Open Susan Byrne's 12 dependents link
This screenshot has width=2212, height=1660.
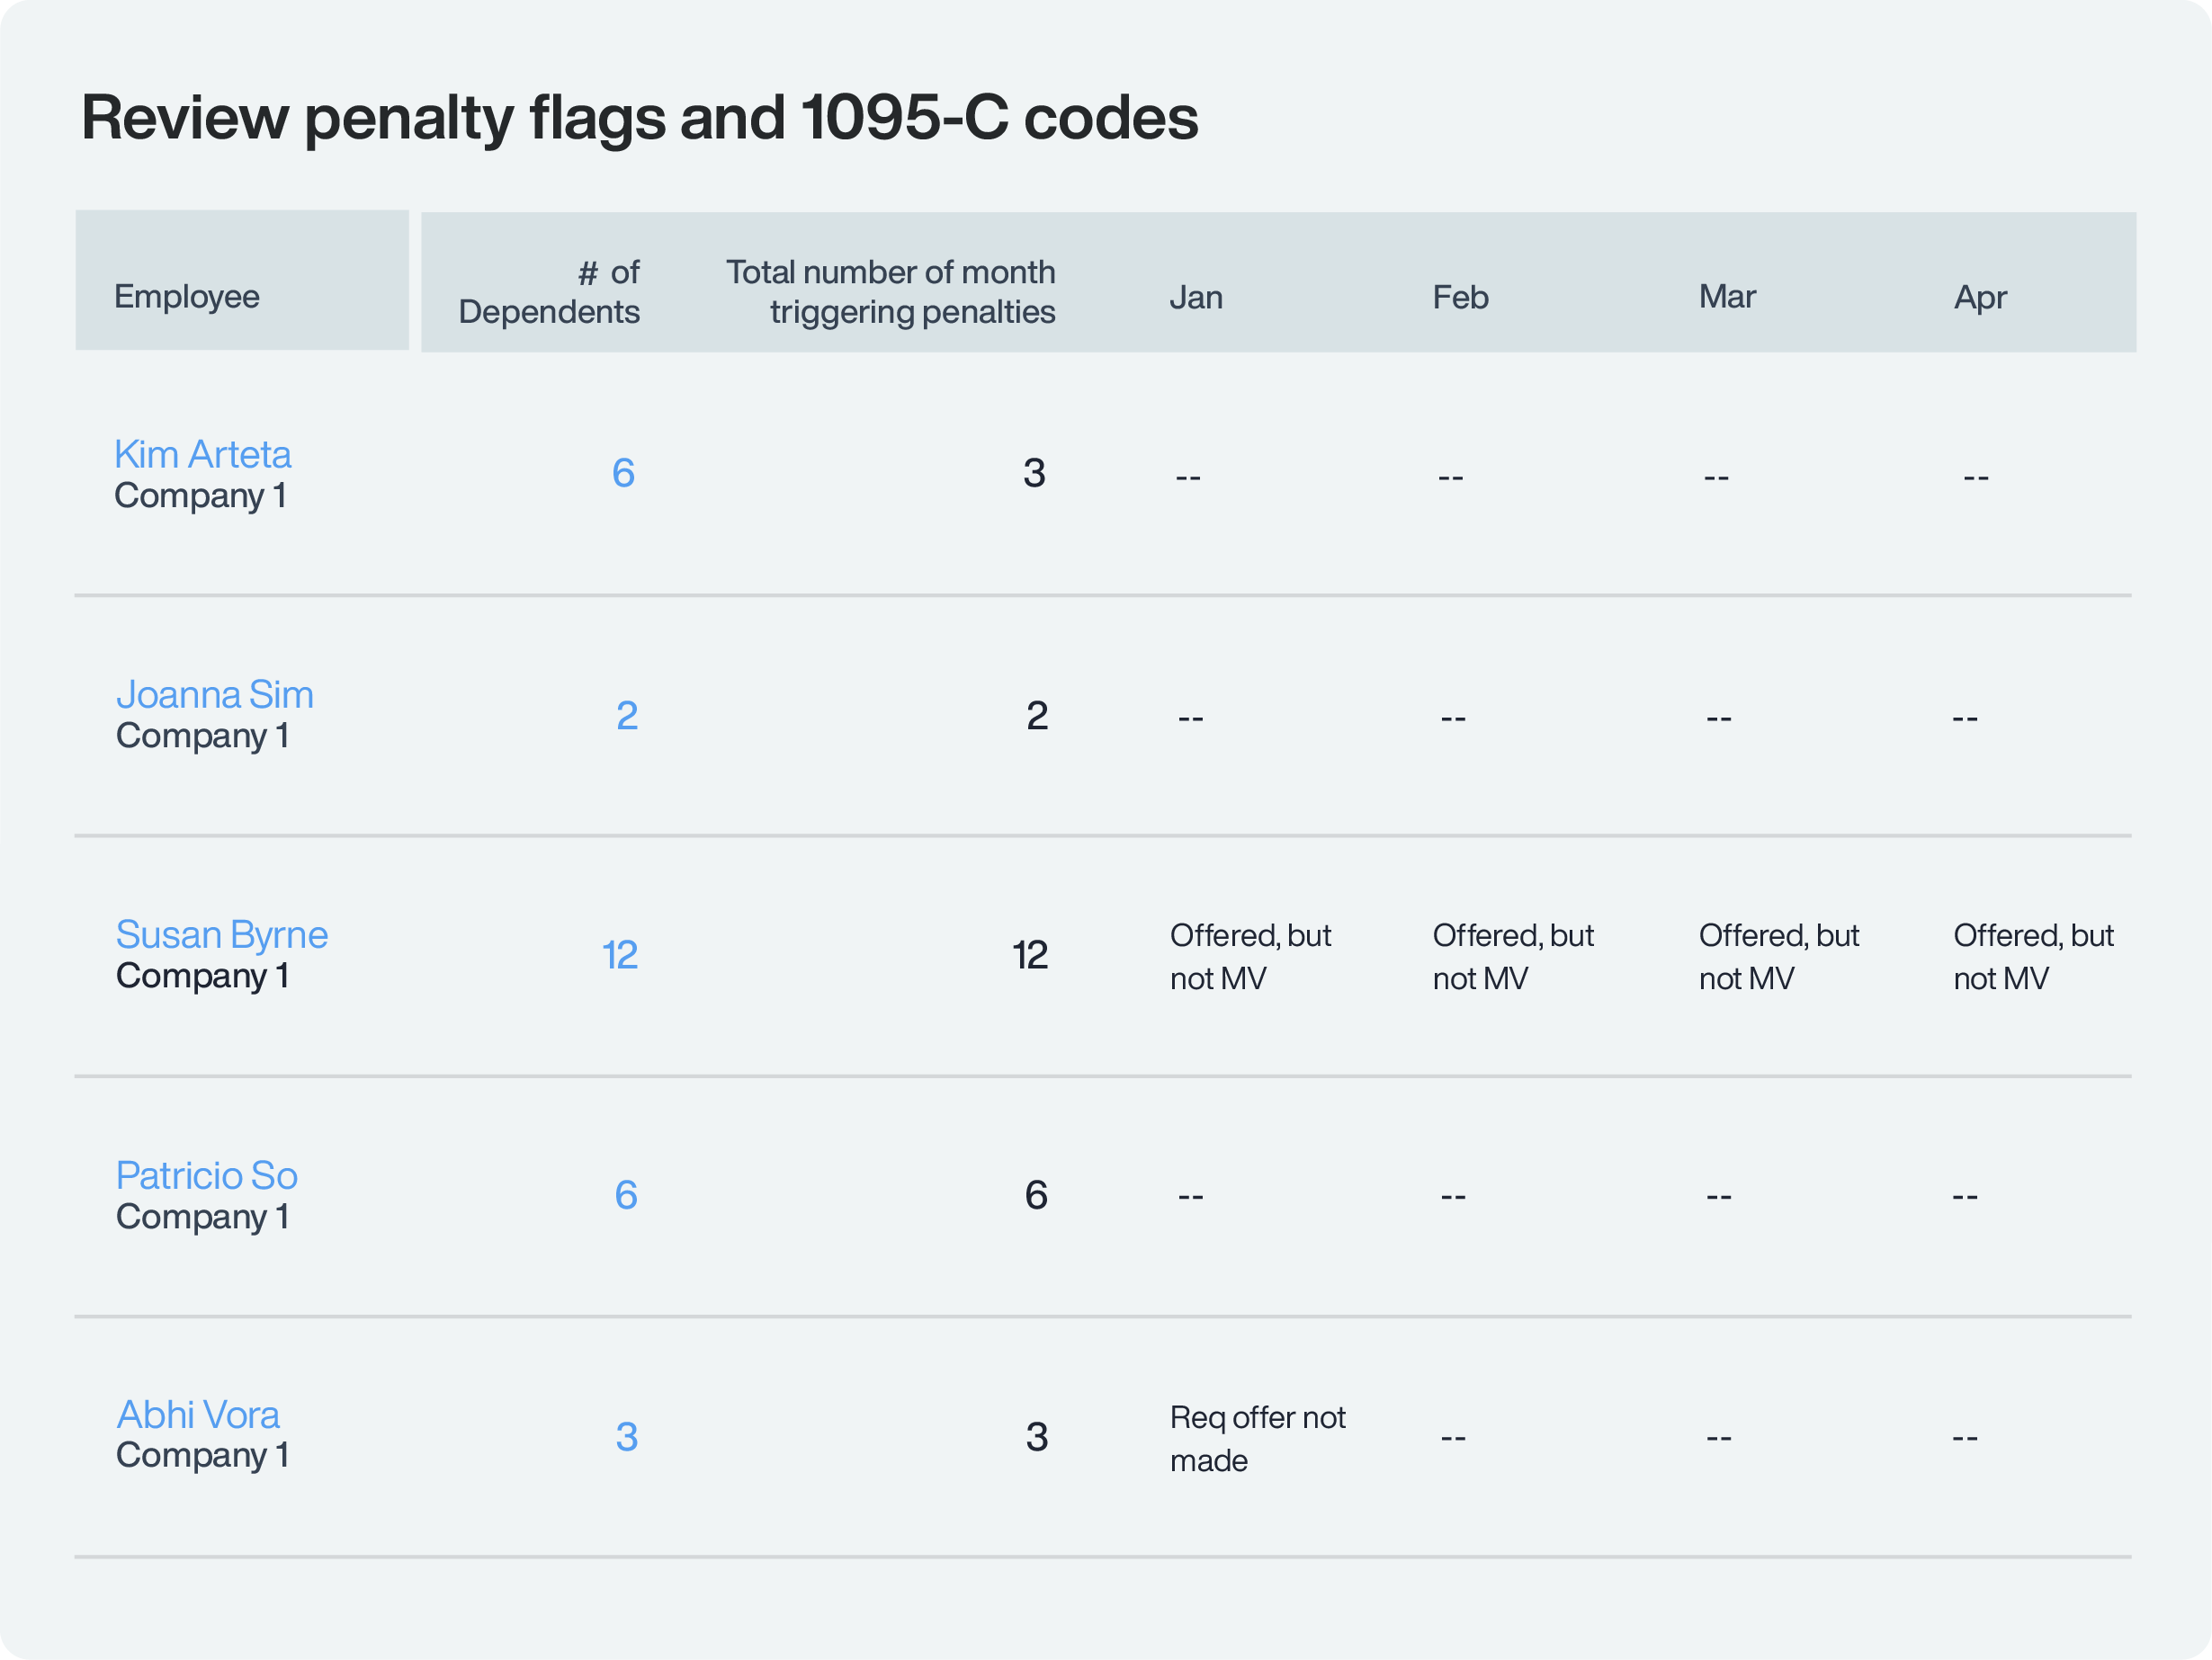coord(619,955)
